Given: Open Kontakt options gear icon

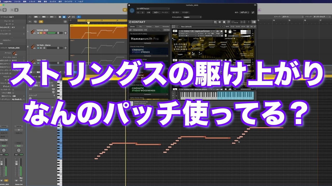Looking at the screenshot, I should pyautogui.click(x=220, y=22).
